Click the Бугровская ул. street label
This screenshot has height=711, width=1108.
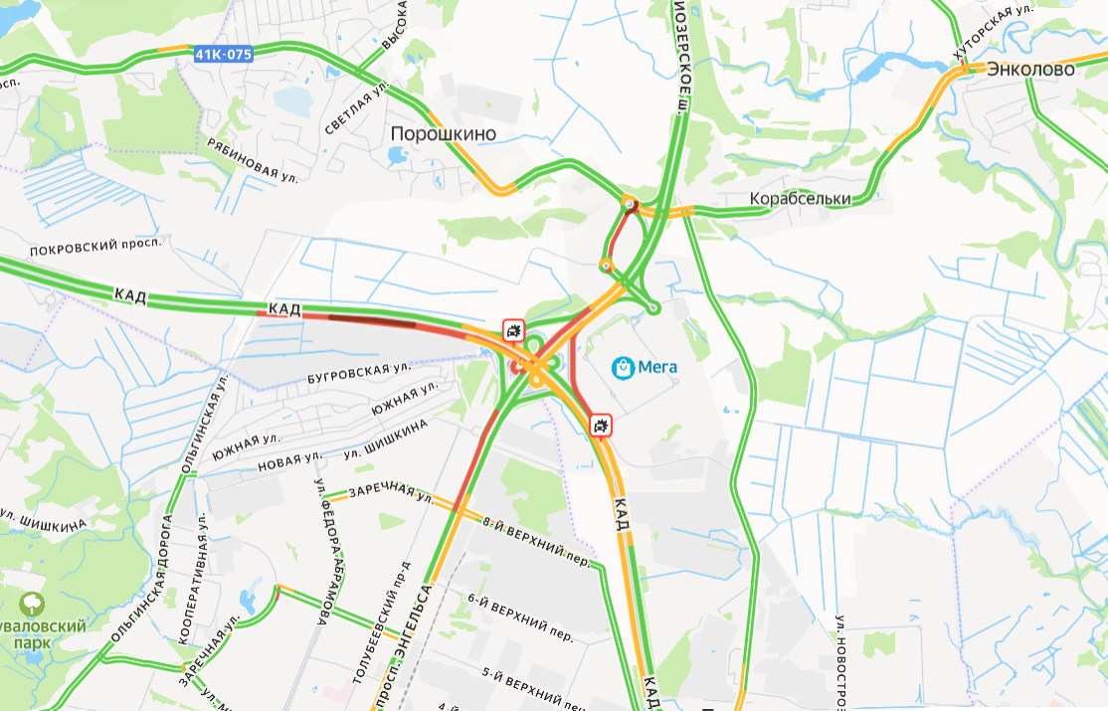358,373
